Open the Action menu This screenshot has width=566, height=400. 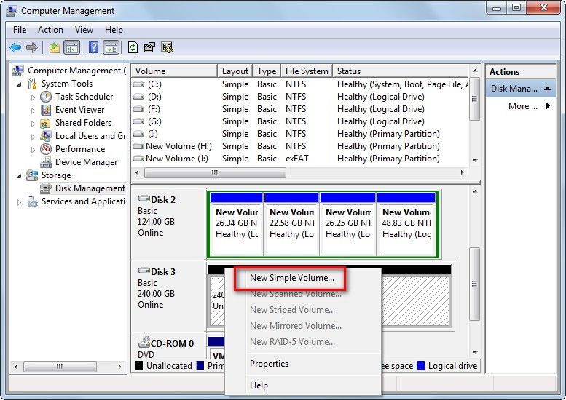point(50,30)
